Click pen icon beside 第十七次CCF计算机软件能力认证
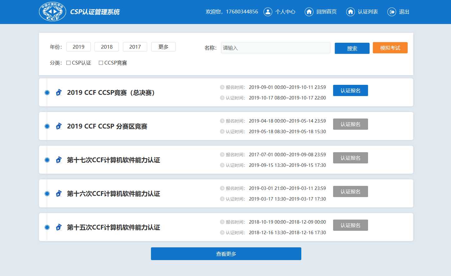The height and width of the screenshot is (276, 451). click(59, 160)
